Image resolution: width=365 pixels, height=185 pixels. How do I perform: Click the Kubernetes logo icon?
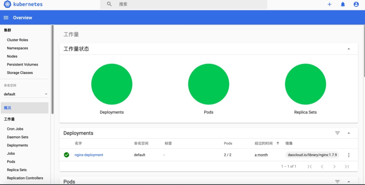click(8, 4)
